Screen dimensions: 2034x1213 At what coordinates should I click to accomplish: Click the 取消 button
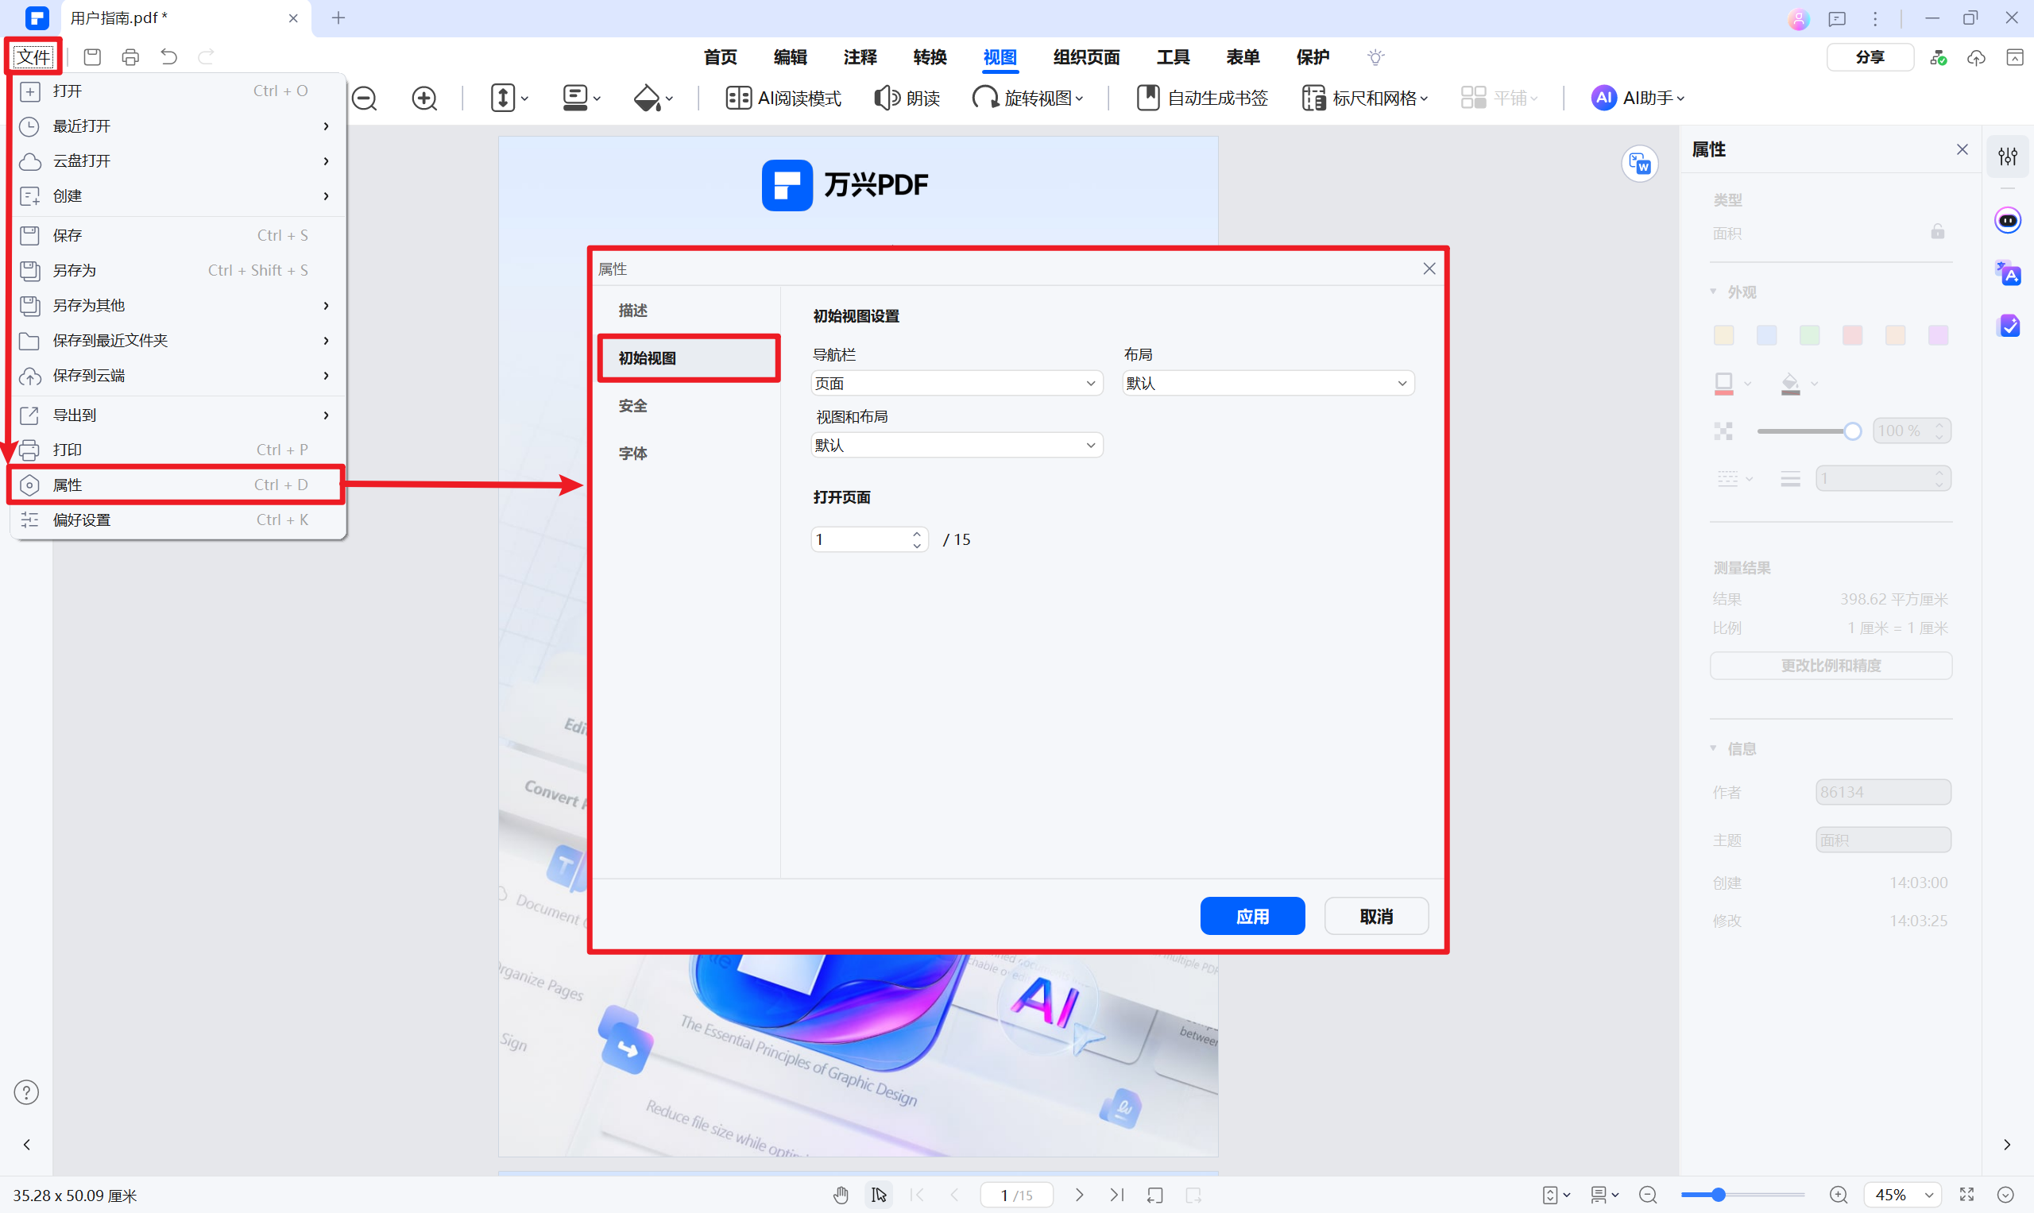pyautogui.click(x=1376, y=916)
